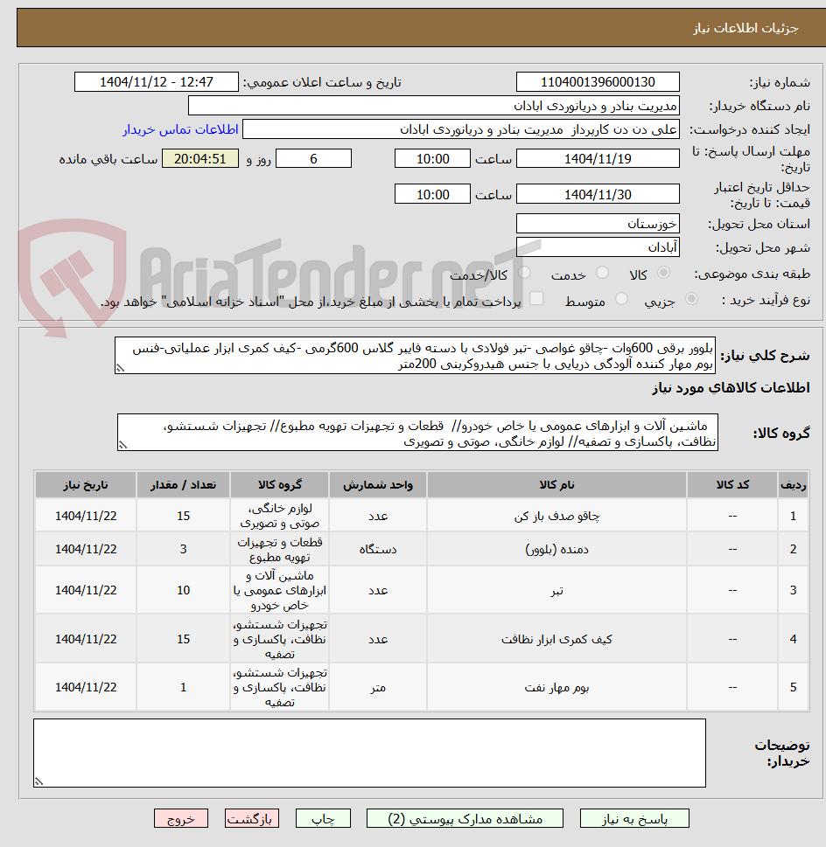Click quantity 1 in بوم مهار نفت row
The width and height of the screenshot is (826, 847).
click(183, 688)
